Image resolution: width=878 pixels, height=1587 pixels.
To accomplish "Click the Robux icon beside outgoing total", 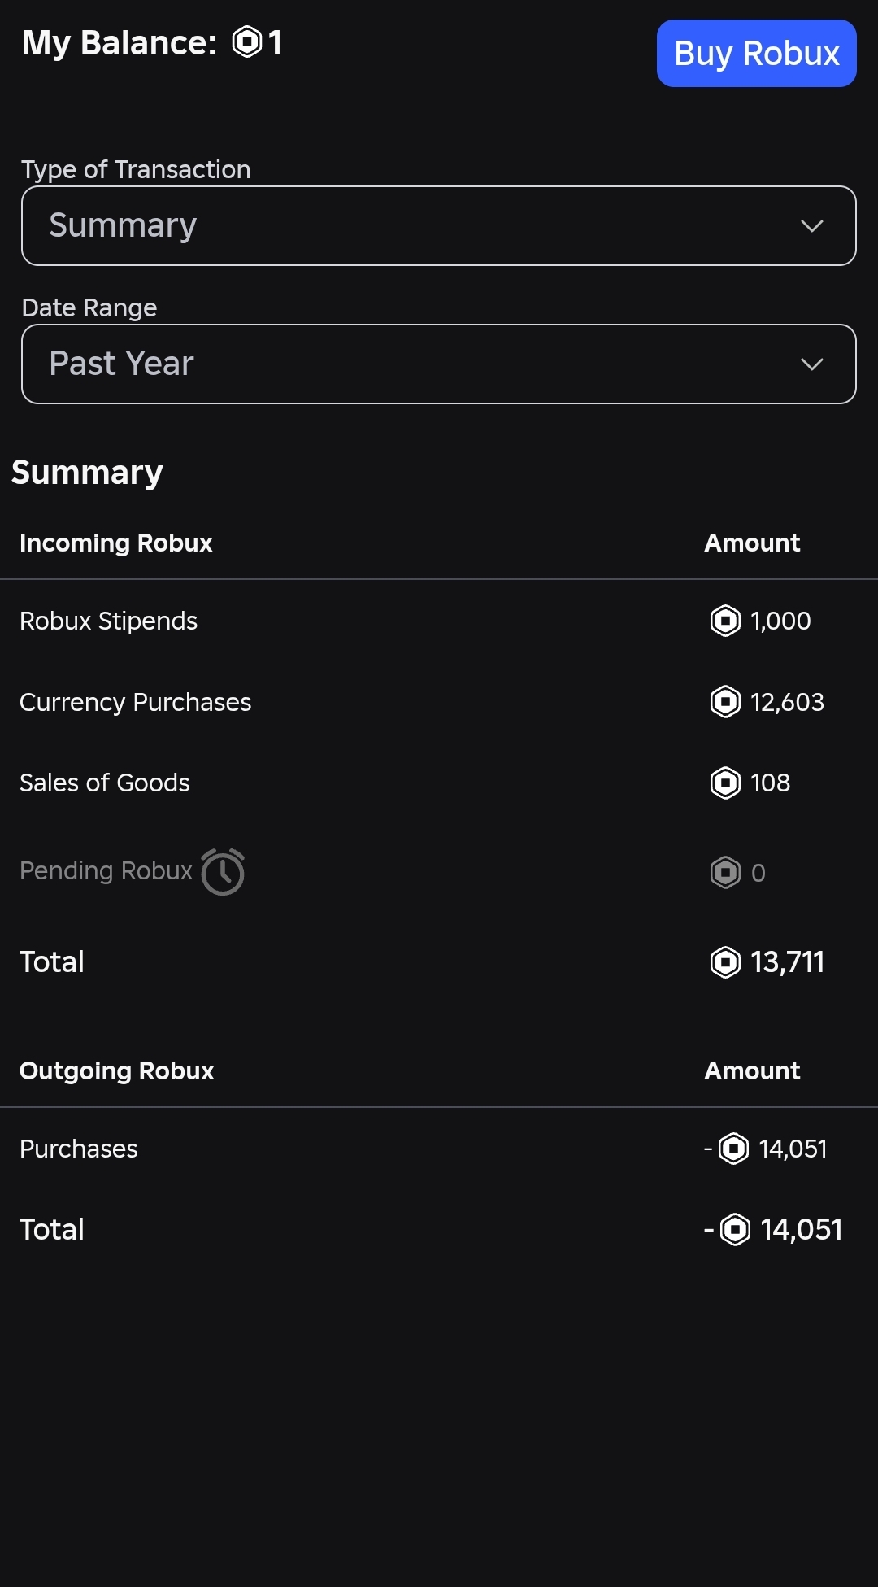I will click(736, 1229).
